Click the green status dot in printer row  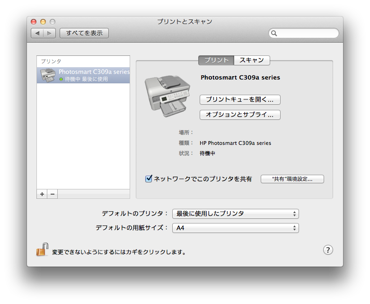pyautogui.click(x=61, y=80)
